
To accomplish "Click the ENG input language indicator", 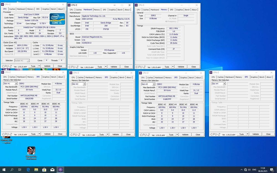I will click(x=254, y=170).
